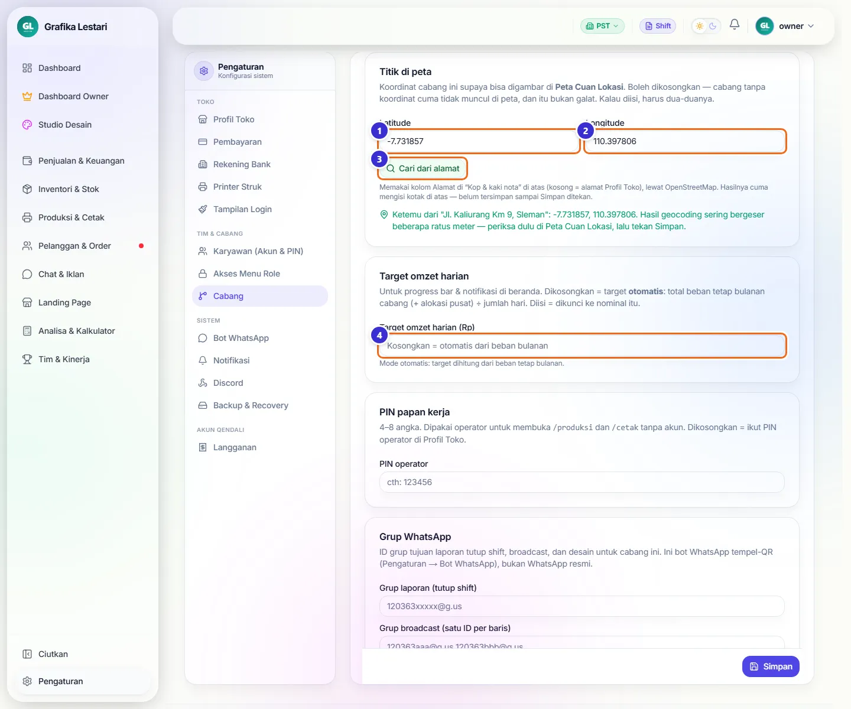The width and height of the screenshot is (851, 709).
Task: Go to Profil Toko settings
Action: (260, 119)
